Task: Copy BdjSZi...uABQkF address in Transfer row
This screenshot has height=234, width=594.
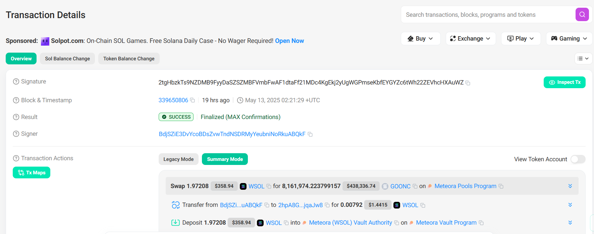Action: point(267,205)
